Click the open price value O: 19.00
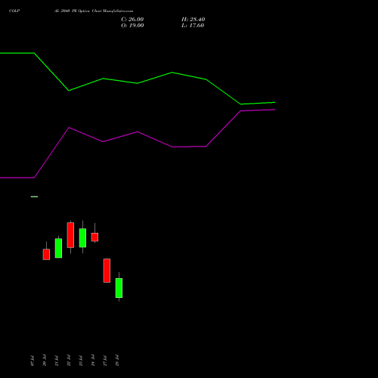 click(x=132, y=26)
